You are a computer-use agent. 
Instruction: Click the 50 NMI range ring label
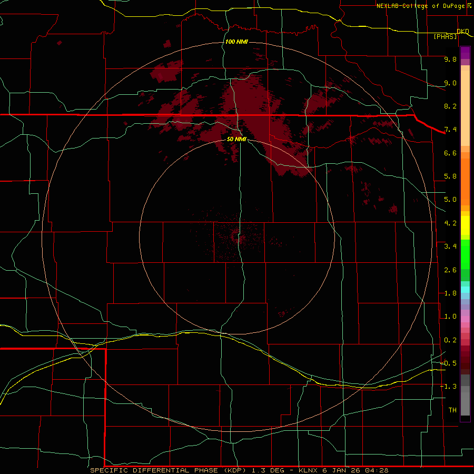click(x=236, y=139)
